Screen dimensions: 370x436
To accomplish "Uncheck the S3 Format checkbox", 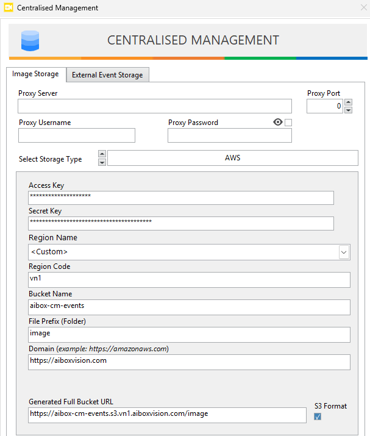I will (x=317, y=416).
